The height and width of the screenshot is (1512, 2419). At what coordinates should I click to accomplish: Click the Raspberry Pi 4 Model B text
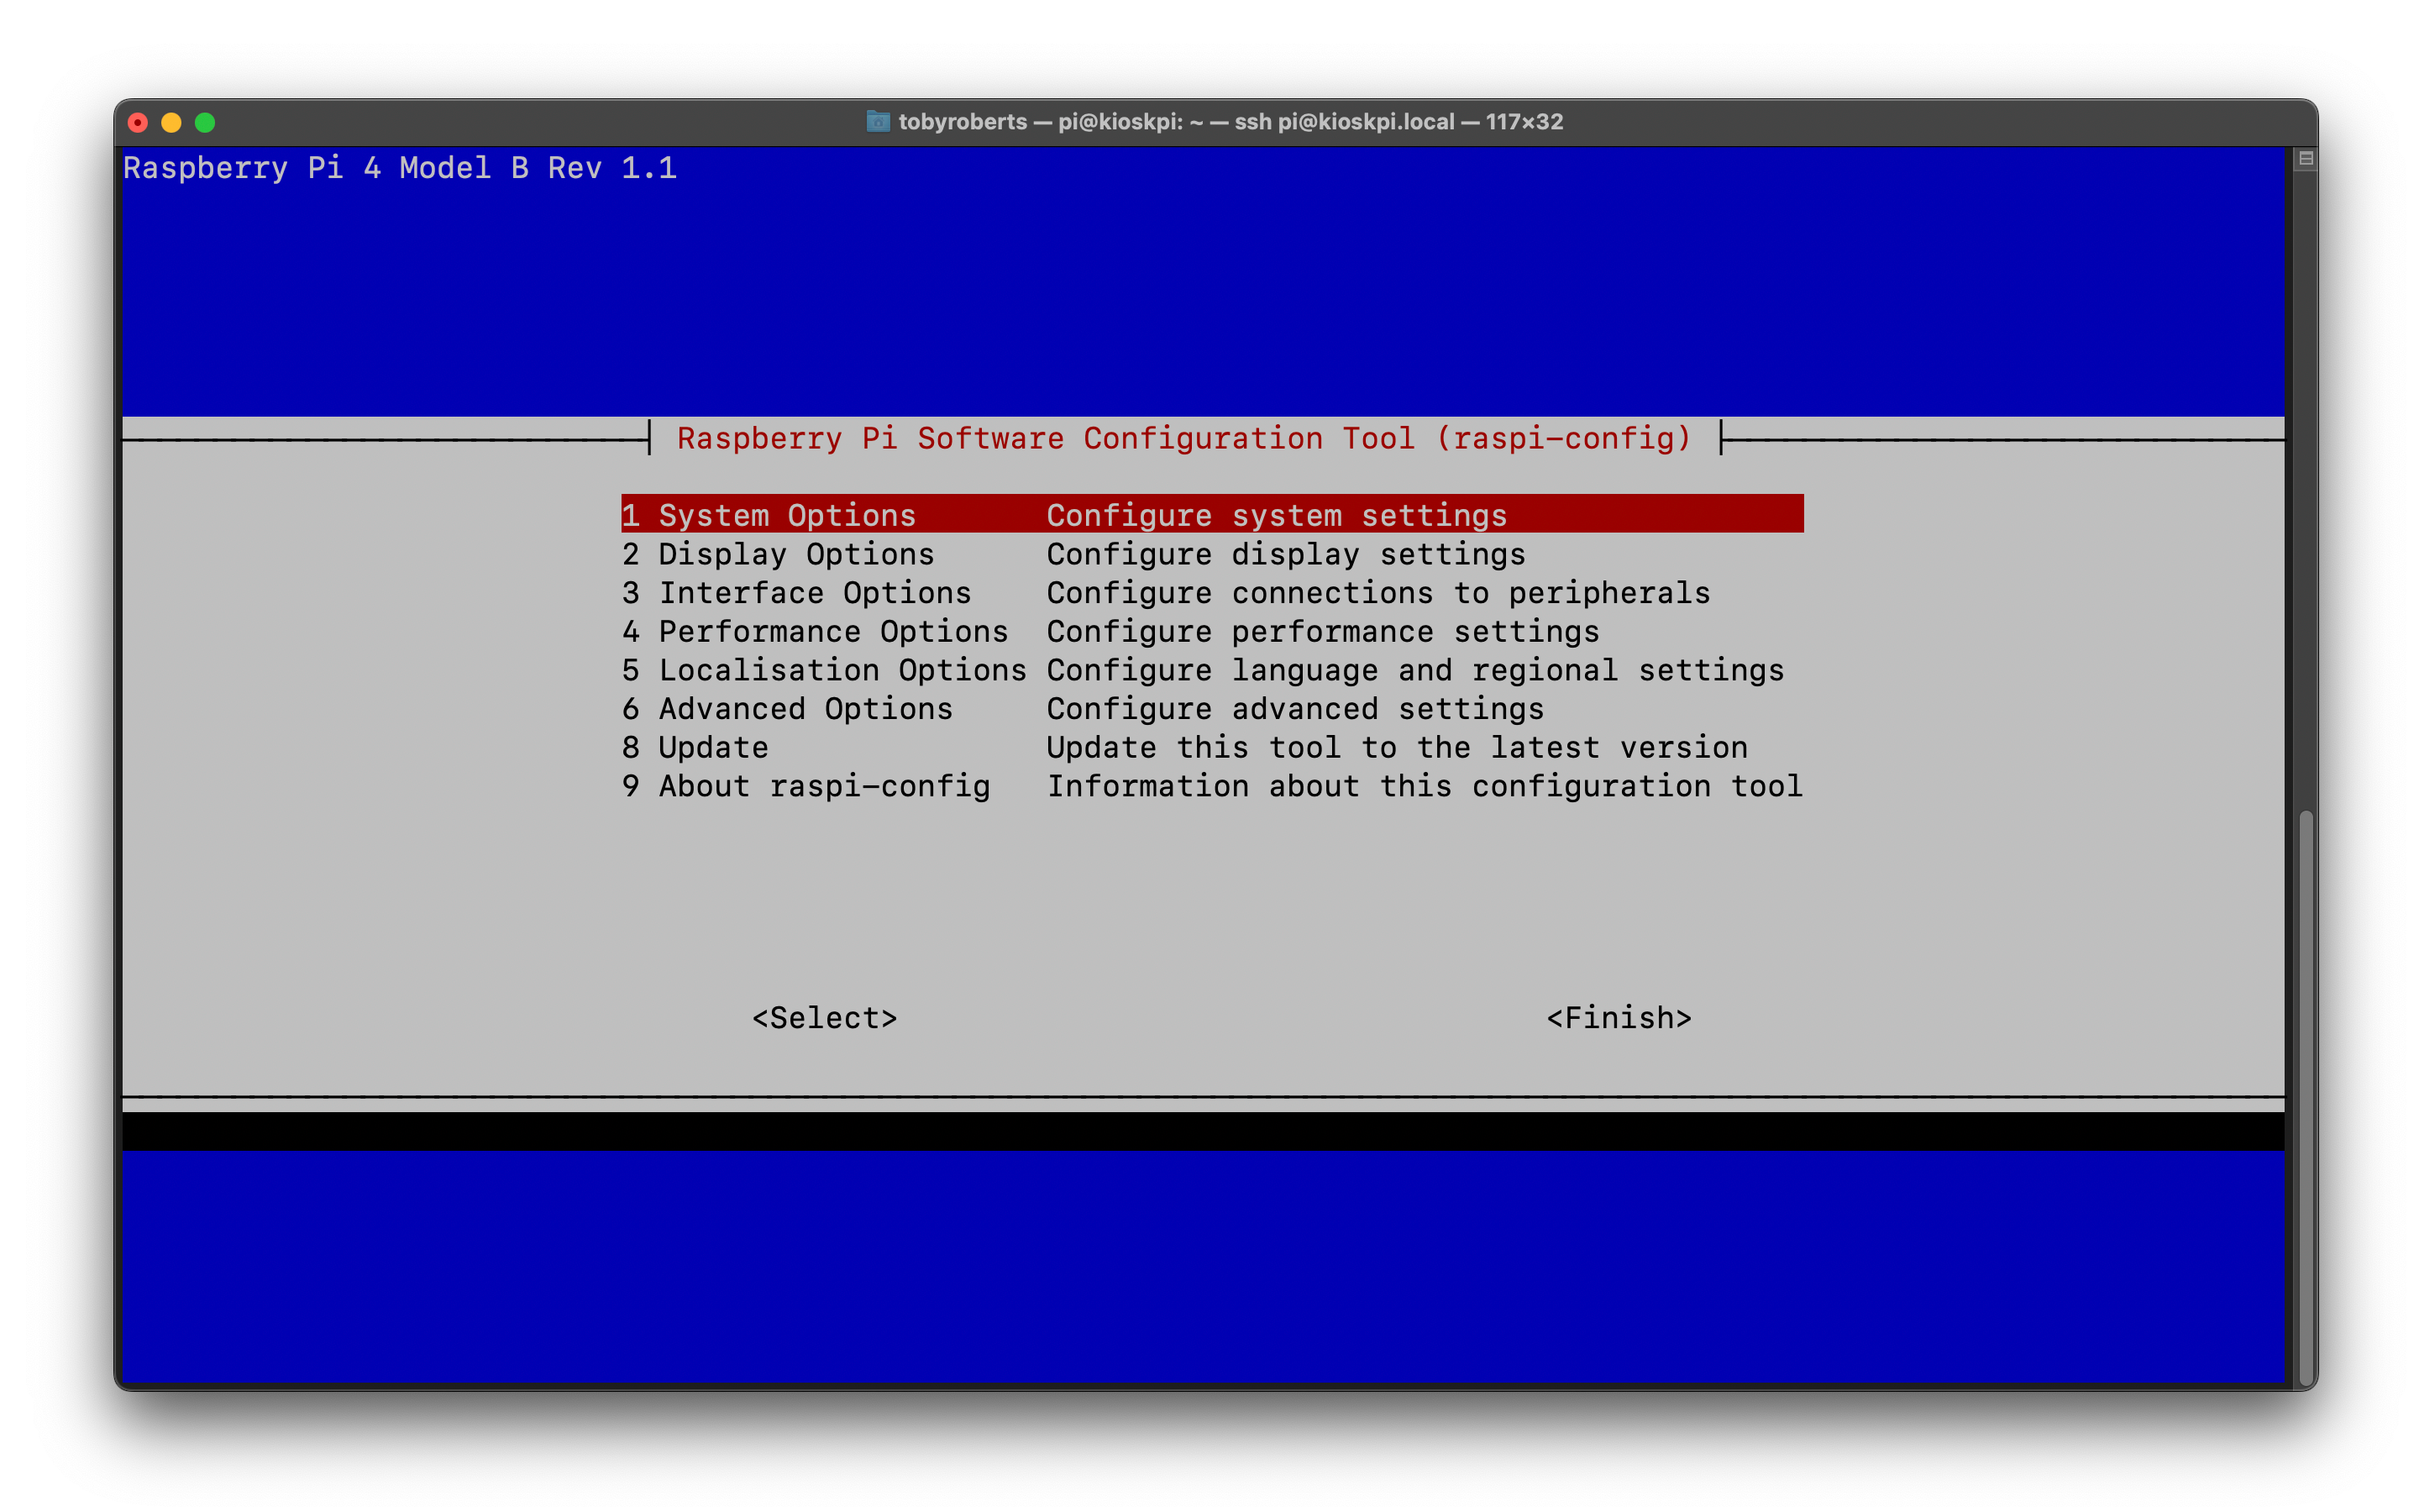(325, 167)
